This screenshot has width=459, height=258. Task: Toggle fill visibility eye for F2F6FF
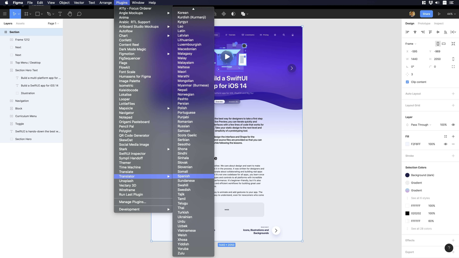point(445,144)
